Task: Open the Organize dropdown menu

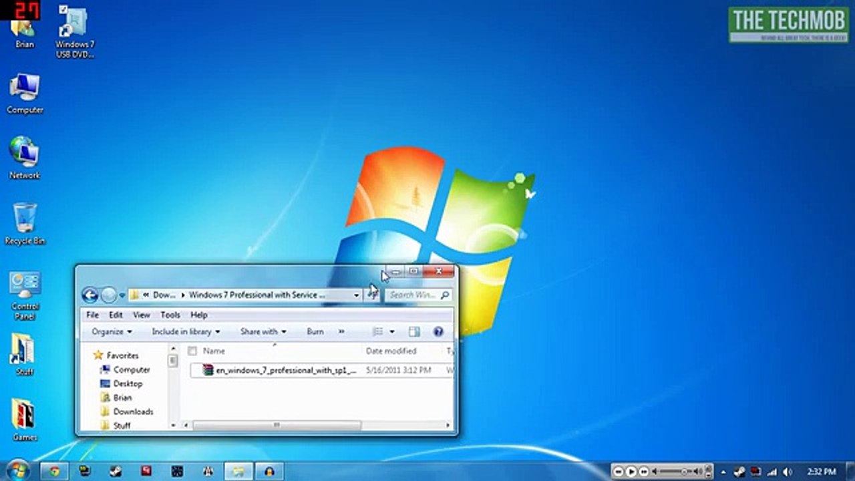Action: coord(112,331)
